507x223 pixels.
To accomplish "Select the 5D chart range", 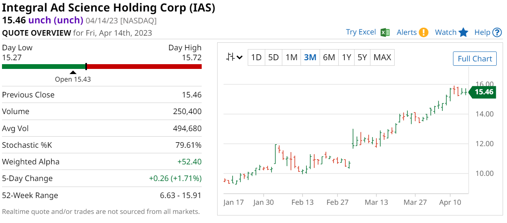I will (273, 57).
